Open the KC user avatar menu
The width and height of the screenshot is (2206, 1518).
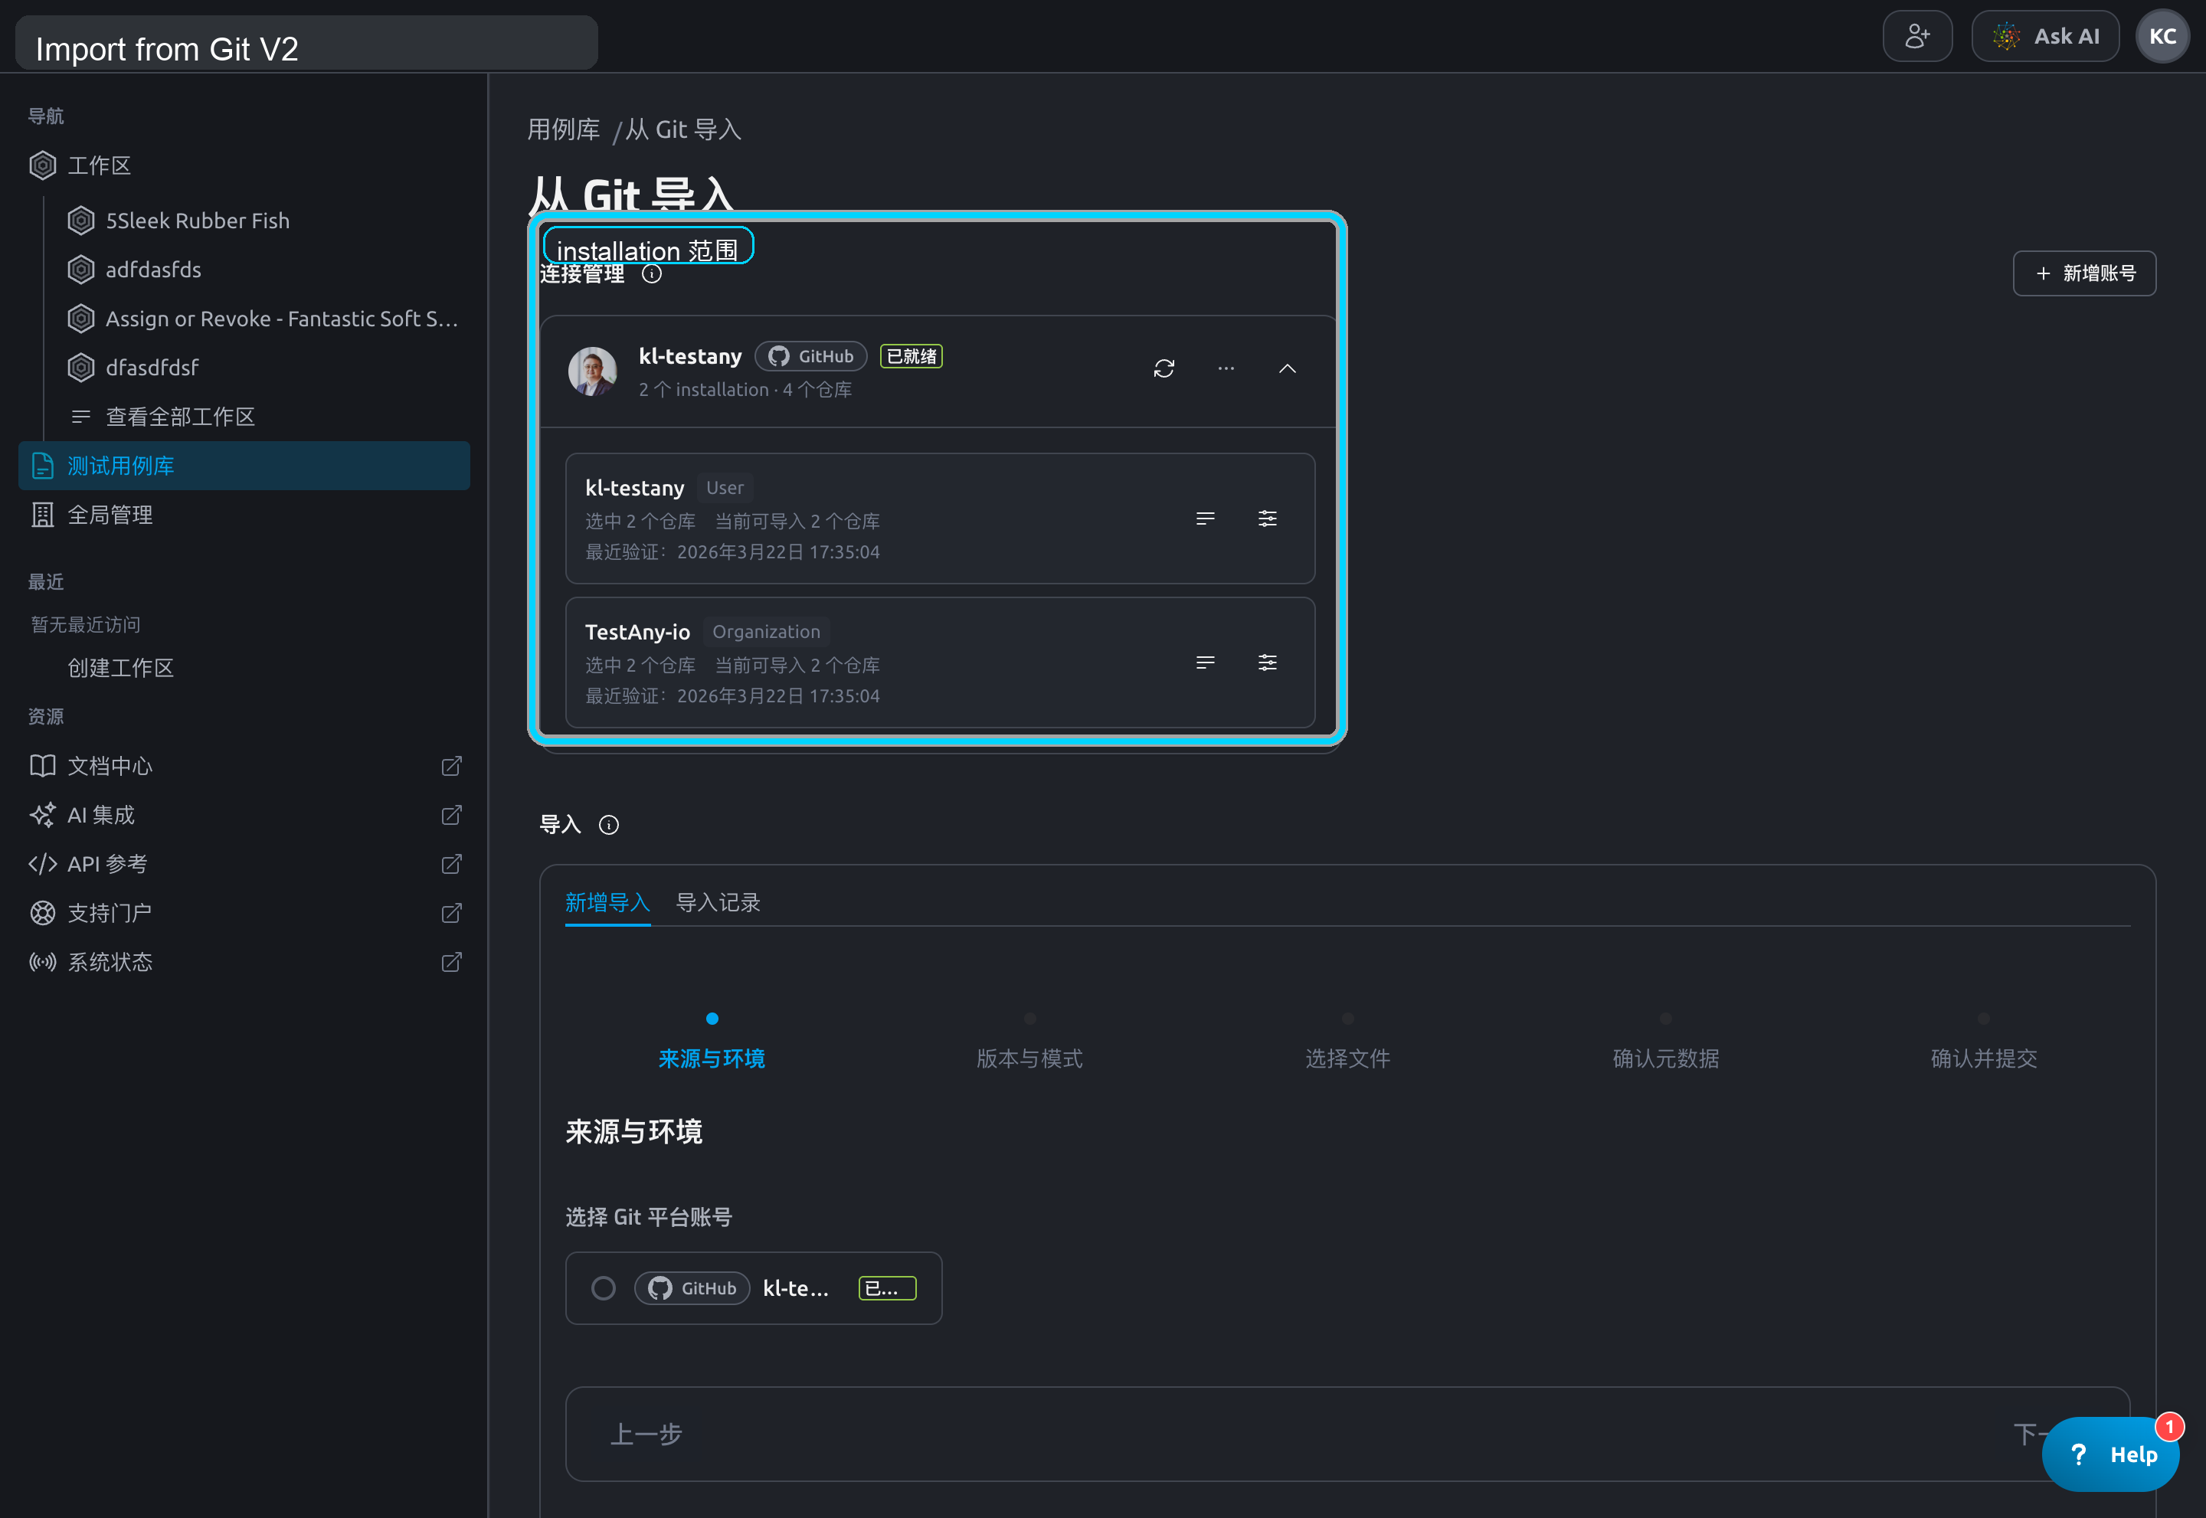tap(2162, 36)
